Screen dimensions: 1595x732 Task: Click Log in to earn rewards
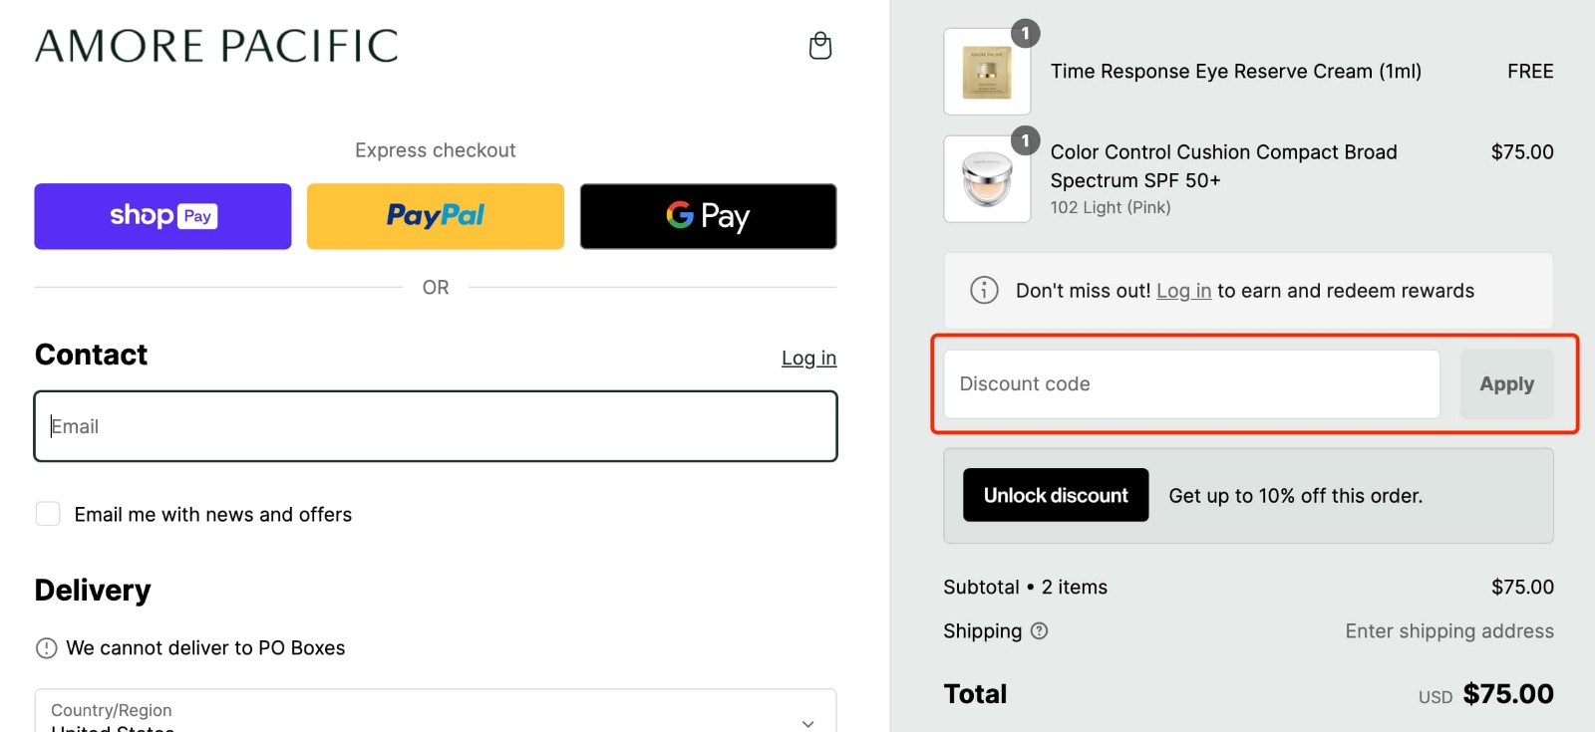coord(1182,290)
